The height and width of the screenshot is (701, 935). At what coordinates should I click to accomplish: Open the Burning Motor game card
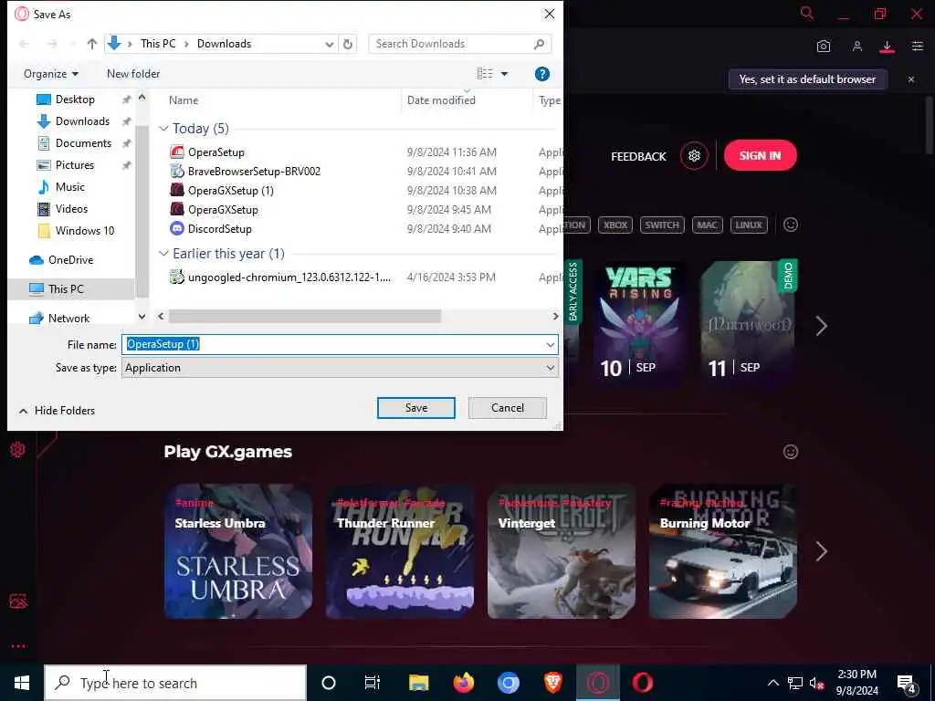723,551
